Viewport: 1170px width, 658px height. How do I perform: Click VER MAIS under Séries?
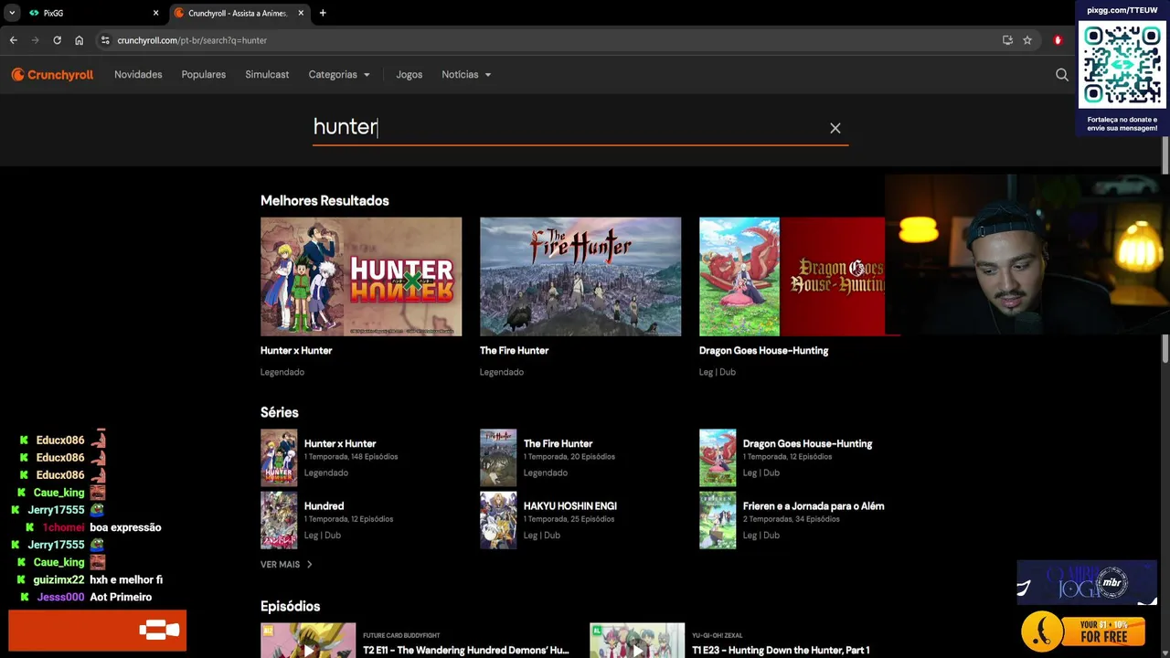[286, 565]
